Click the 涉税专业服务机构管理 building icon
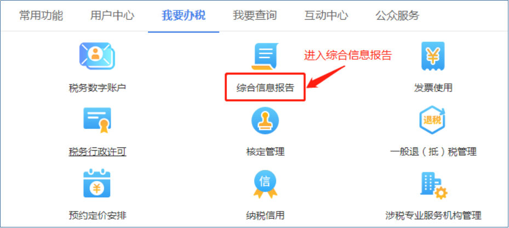Viewport: 509px width, 228px height. click(434, 185)
